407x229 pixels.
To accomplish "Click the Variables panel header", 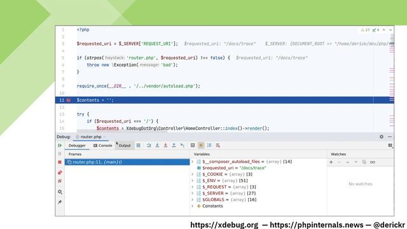I will (x=202, y=154).
